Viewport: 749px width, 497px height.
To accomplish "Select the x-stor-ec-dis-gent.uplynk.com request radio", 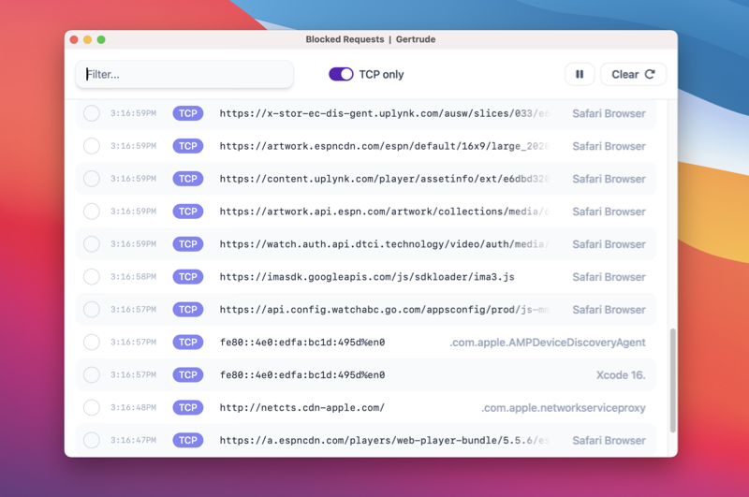I will click(x=92, y=113).
